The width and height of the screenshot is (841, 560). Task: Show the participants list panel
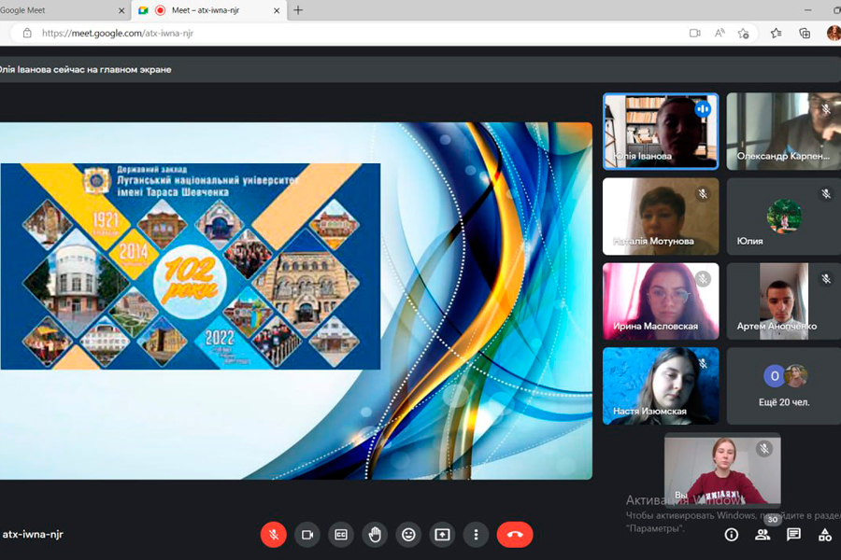[x=763, y=535]
